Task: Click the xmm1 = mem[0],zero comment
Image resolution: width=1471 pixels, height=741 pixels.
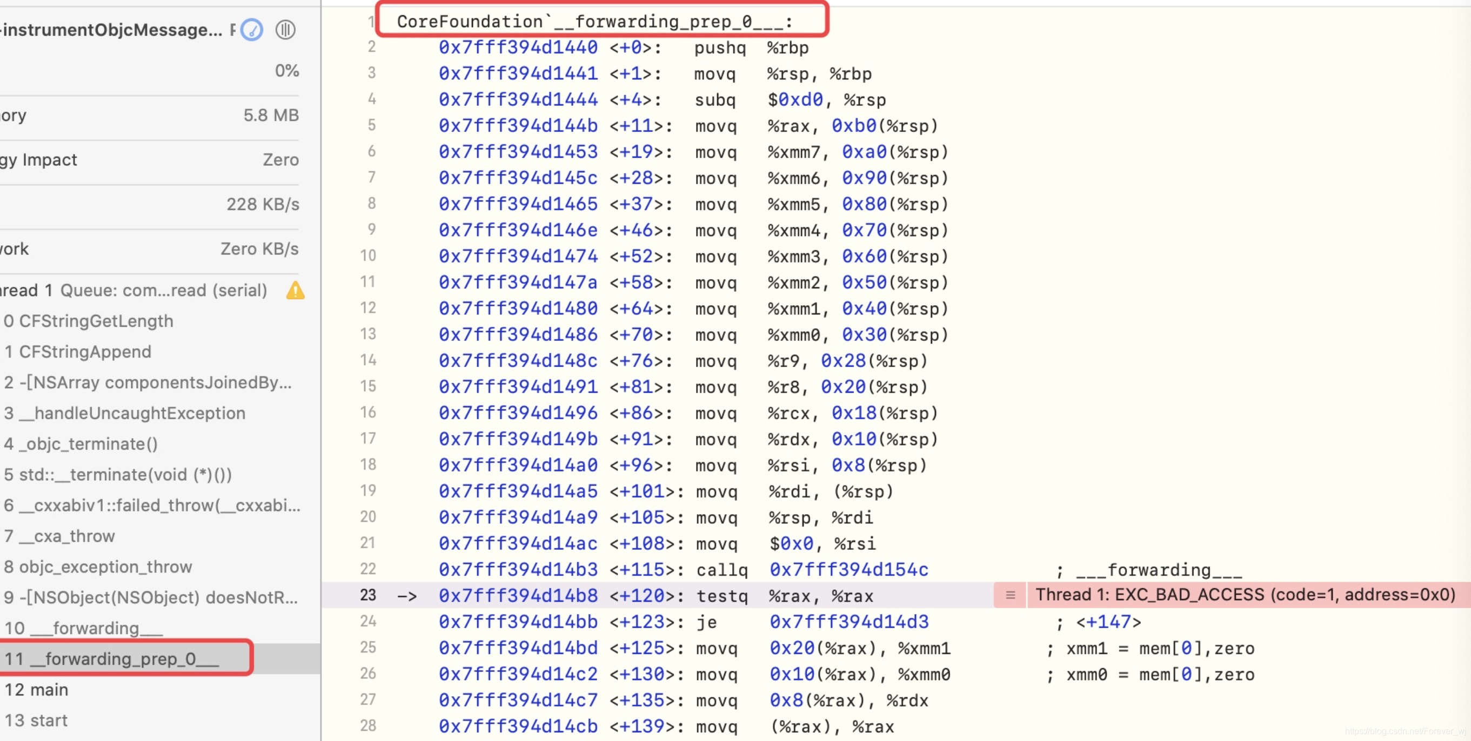Action: pyautogui.click(x=1150, y=649)
